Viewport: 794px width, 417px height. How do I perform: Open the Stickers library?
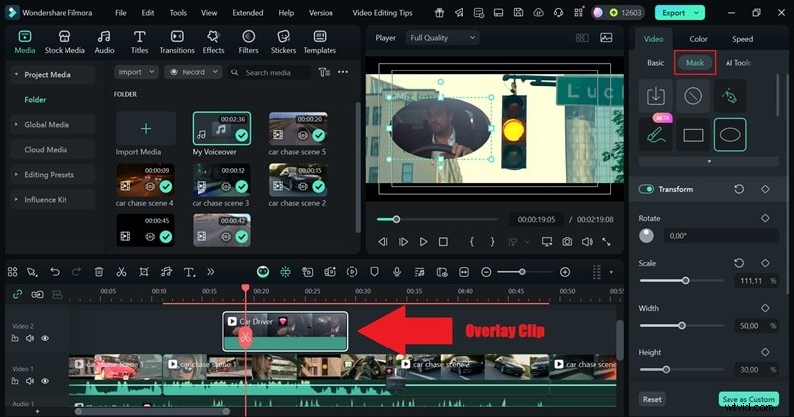pyautogui.click(x=283, y=42)
